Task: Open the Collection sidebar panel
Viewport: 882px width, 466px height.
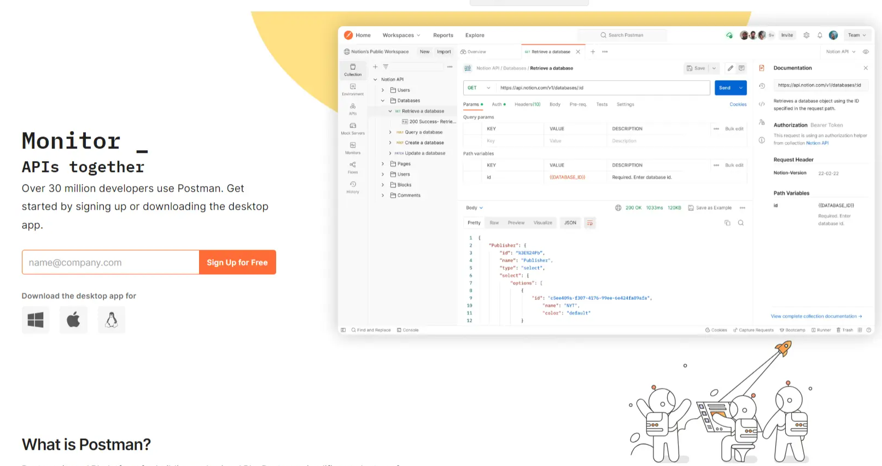Action: (x=353, y=70)
